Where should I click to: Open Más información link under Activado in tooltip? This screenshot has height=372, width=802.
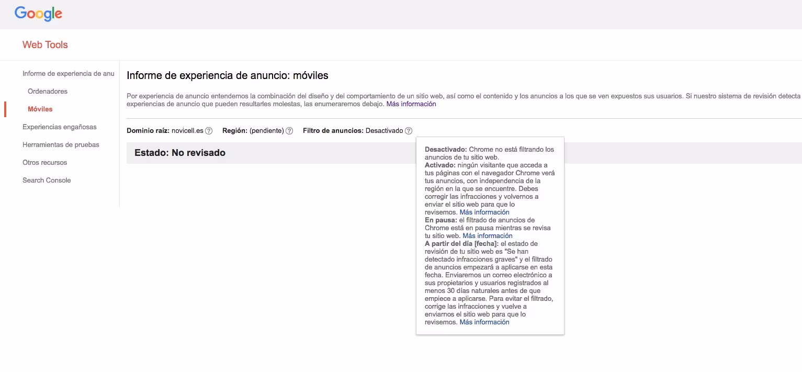[x=484, y=212]
